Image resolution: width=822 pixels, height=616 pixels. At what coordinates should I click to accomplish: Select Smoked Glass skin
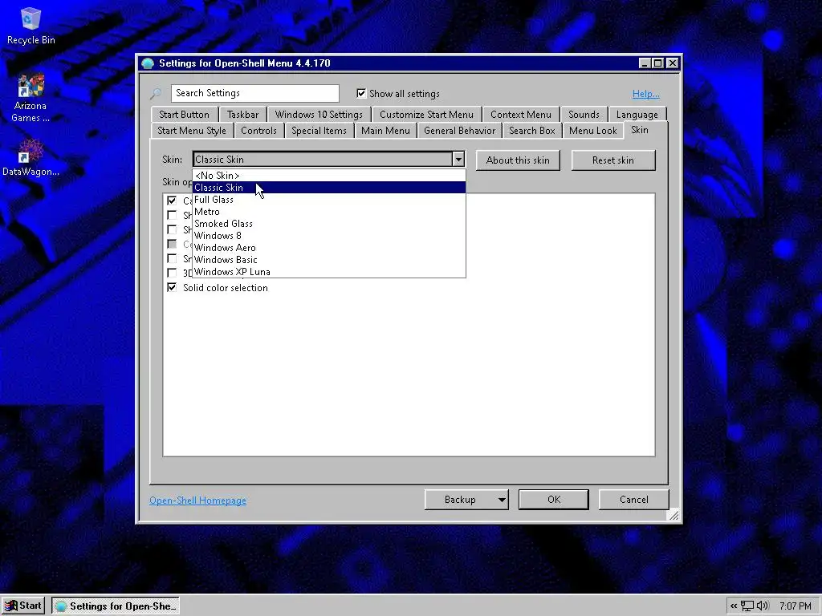pyautogui.click(x=328, y=224)
